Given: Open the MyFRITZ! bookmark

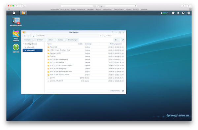Looking at the screenshot, I should [x=136, y=9].
